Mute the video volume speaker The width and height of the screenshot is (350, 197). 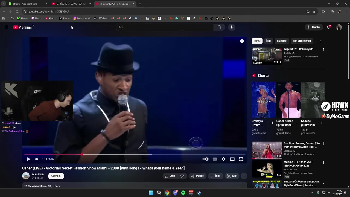point(37,159)
